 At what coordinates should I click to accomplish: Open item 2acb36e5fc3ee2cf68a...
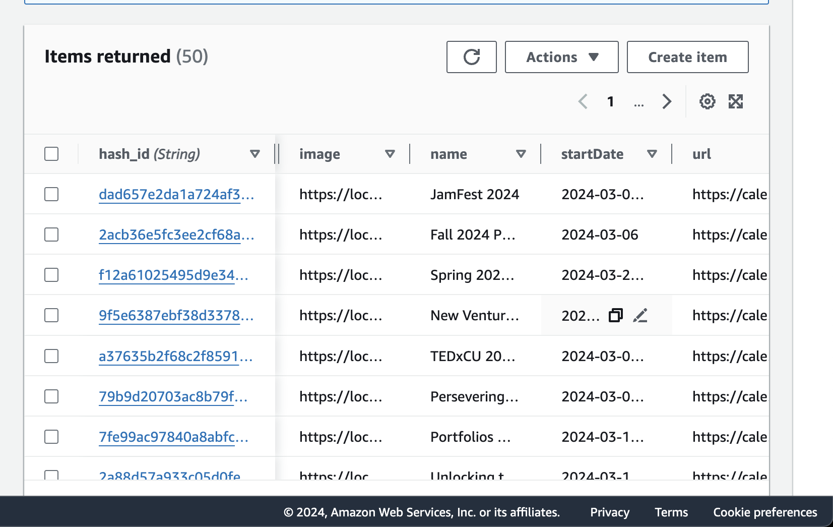(176, 235)
